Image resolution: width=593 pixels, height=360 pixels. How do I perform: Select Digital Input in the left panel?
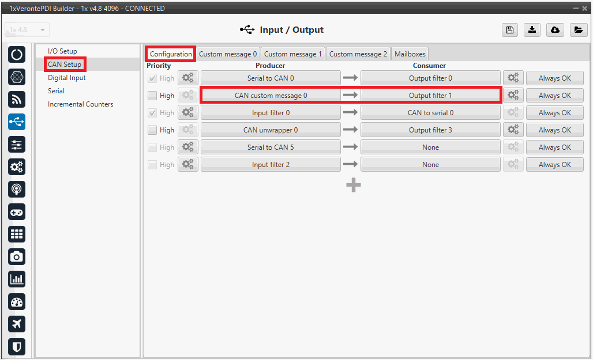(67, 78)
